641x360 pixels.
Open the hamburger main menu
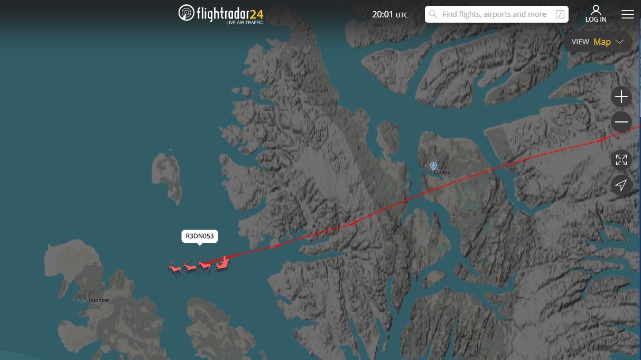[628, 14]
